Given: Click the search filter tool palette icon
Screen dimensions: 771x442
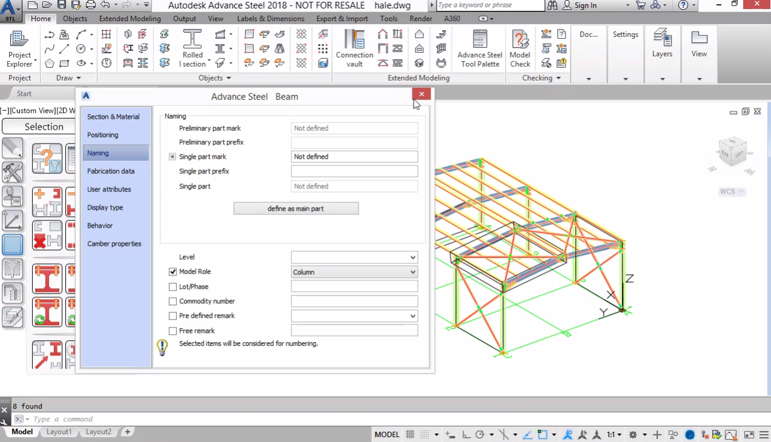Looking at the screenshot, I should pos(47,159).
